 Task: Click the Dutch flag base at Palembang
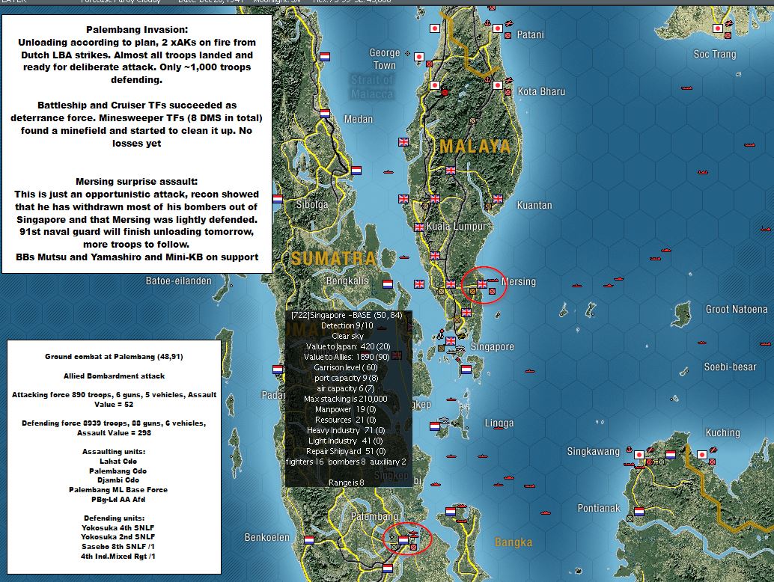click(x=403, y=540)
